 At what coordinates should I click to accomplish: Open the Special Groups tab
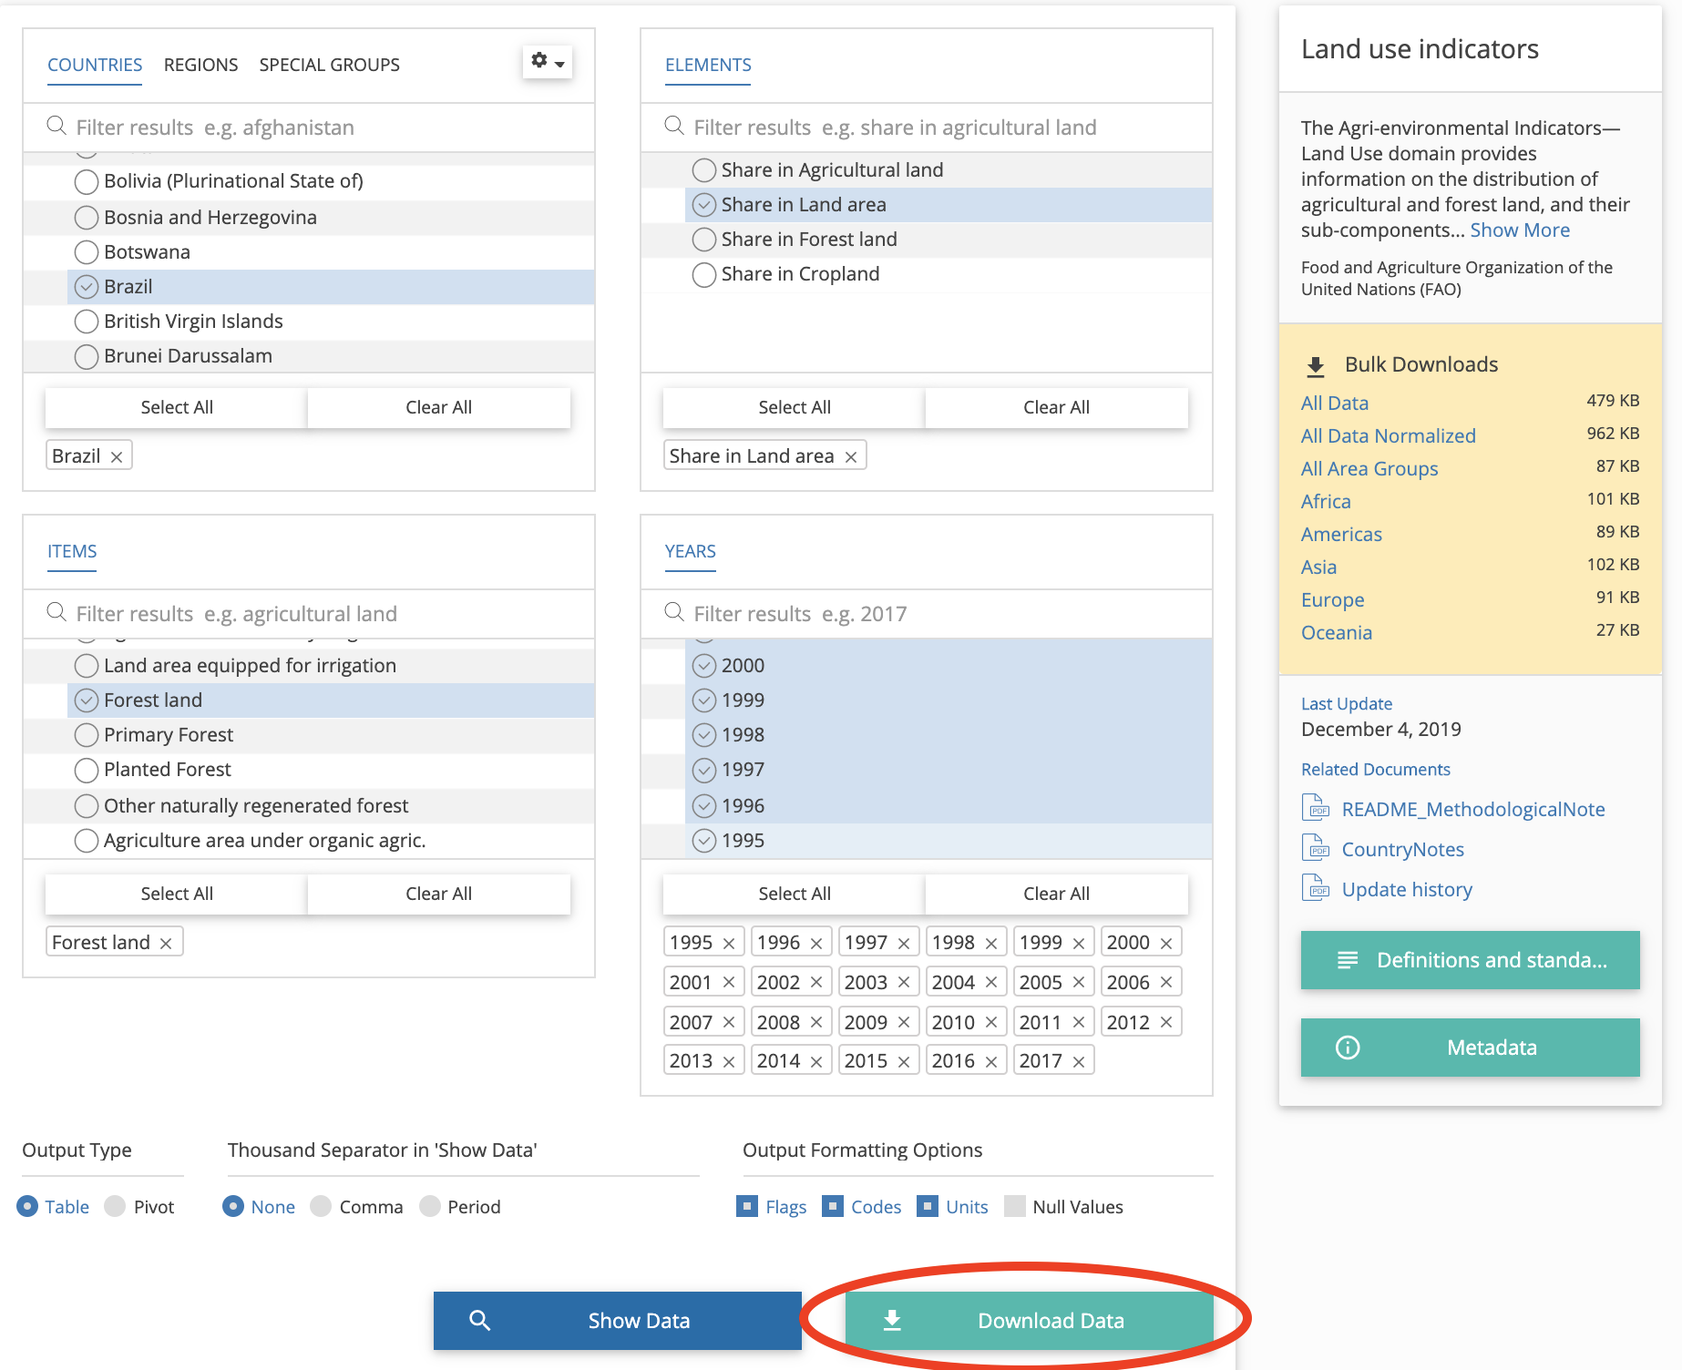[x=329, y=65]
